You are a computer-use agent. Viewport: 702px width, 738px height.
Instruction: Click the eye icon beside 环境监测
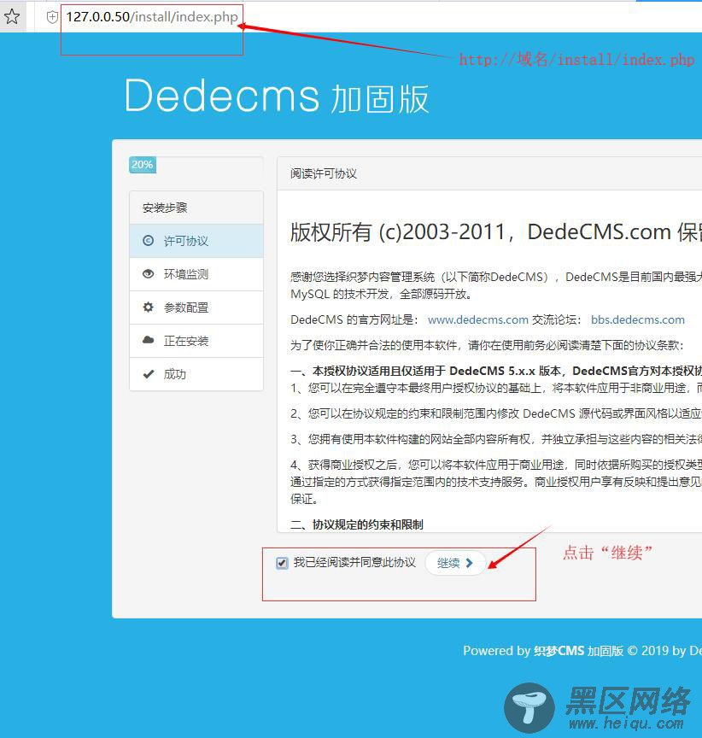coord(149,274)
